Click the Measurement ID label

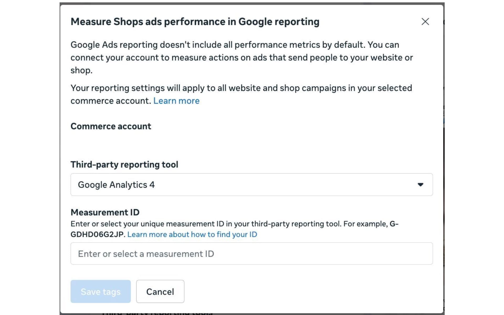coord(105,212)
